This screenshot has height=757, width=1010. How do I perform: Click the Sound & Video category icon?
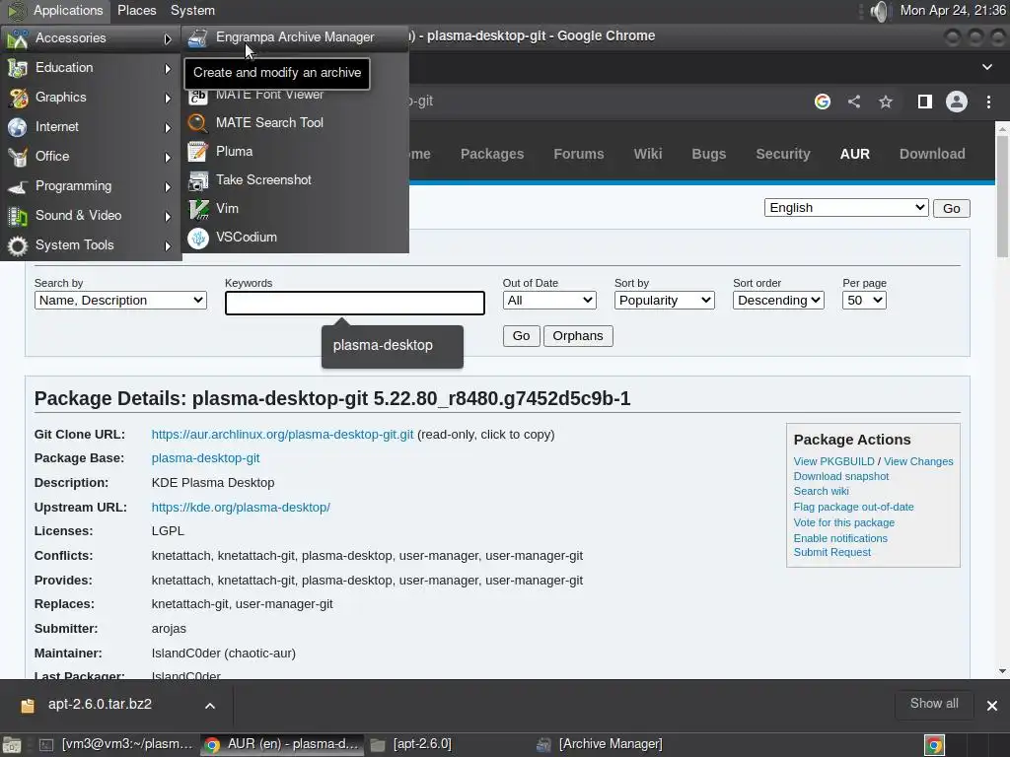[18, 216]
